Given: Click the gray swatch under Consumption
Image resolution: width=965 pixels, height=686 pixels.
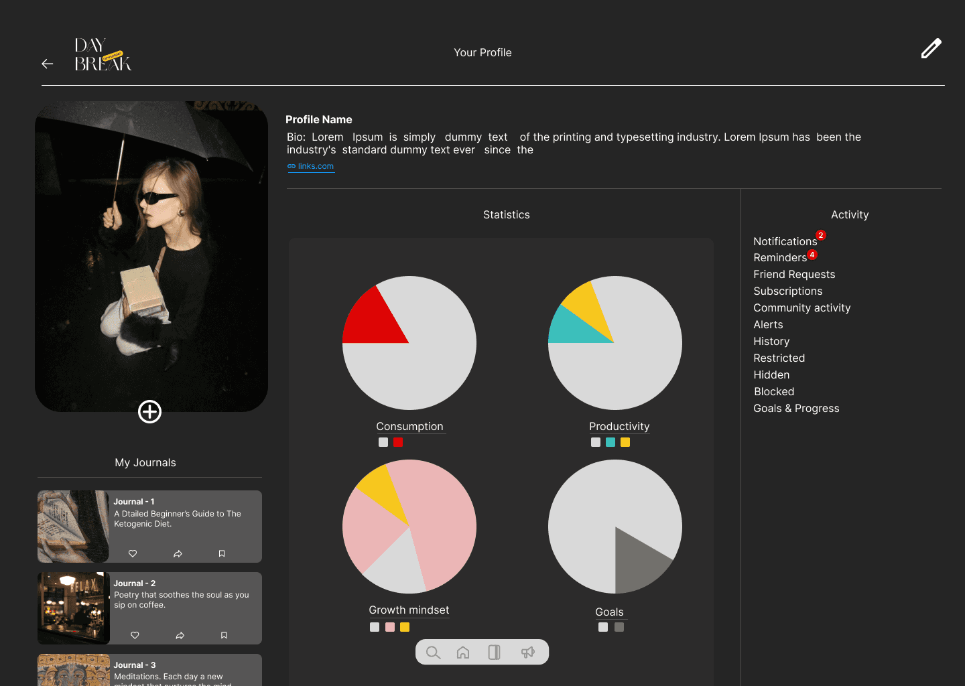Looking at the screenshot, I should point(383,442).
